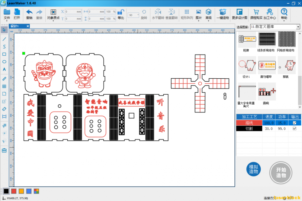Click the toolbox icon in left toolbar
Image resolution: width=302 pixels, height=201 pixels.
tap(4, 150)
